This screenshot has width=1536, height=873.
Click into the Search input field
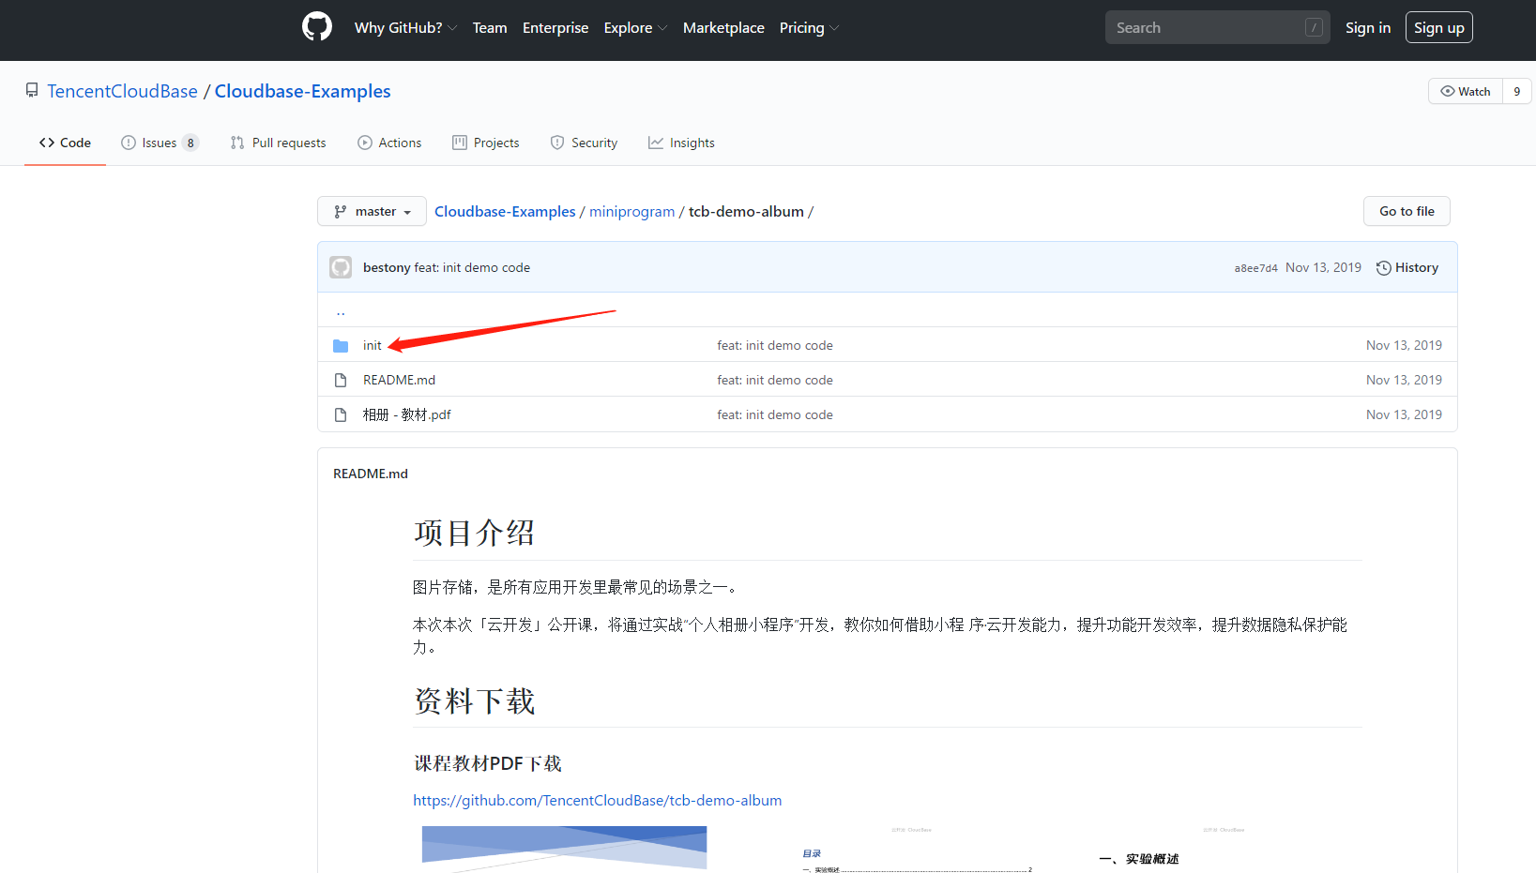coord(1217,27)
